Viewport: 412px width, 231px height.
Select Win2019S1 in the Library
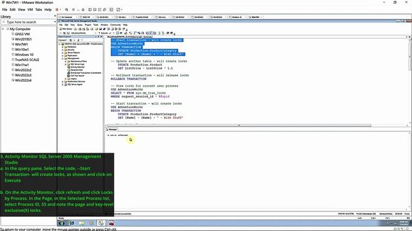coord(23,39)
